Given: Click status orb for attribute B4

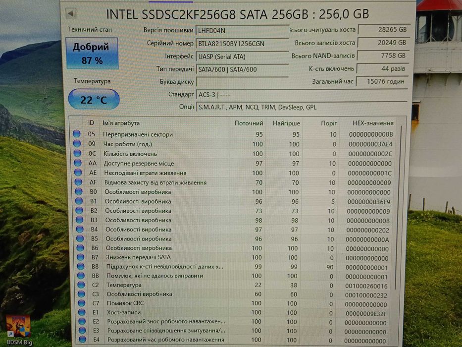Looking at the screenshot, I should (x=80, y=229).
